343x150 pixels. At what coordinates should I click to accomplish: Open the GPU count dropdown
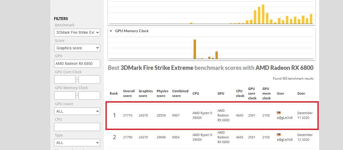(x=77, y=111)
